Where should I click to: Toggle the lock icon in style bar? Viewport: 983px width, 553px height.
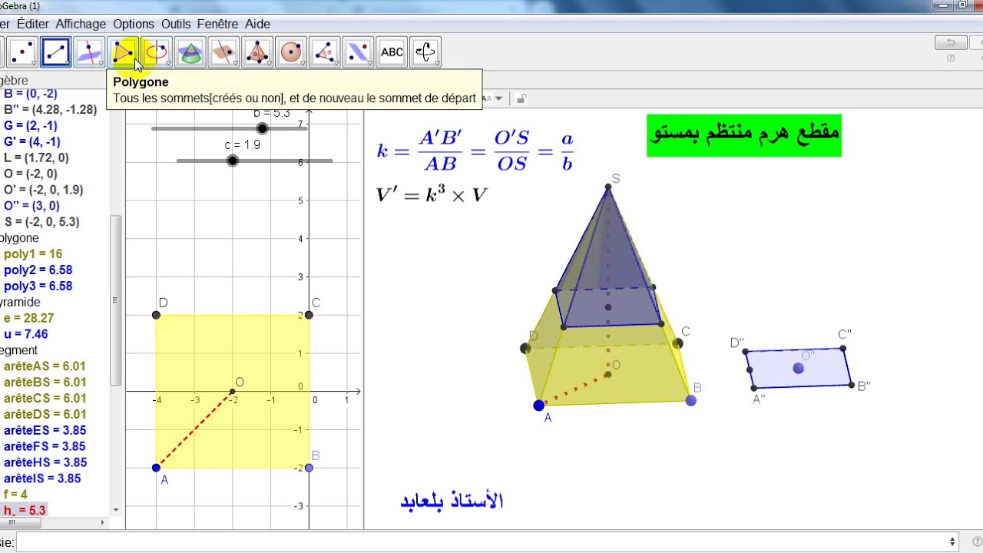[x=521, y=98]
